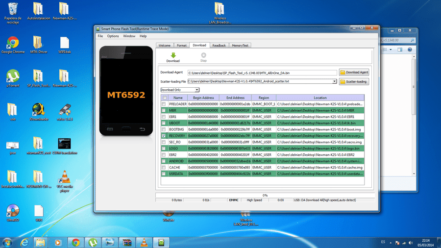Switch to the Welcome tab
This screenshot has height=248, width=441.
[x=165, y=45]
